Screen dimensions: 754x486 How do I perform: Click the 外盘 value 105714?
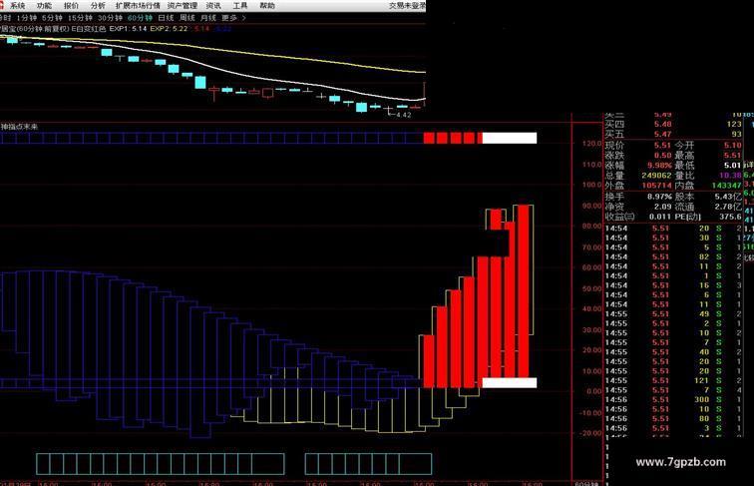coord(656,186)
